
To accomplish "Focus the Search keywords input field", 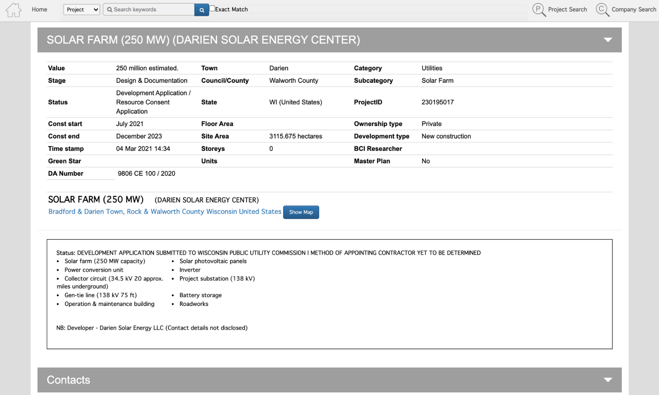I will (149, 9).
